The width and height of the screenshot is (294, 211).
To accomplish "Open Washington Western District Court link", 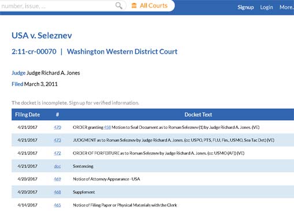I will coord(122,51).
